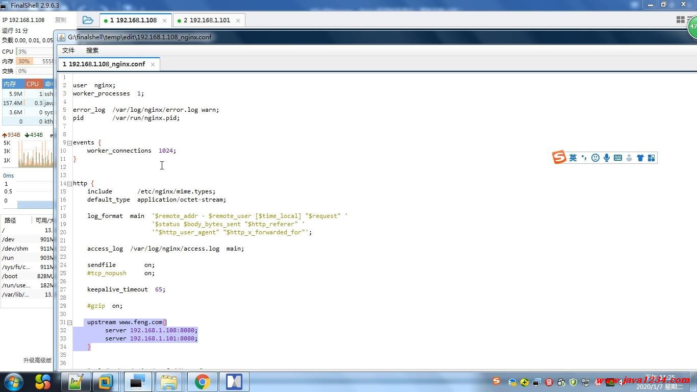The width and height of the screenshot is (697, 392).
Task: Click the yellow plus tray icon
Action: [x=525, y=382]
